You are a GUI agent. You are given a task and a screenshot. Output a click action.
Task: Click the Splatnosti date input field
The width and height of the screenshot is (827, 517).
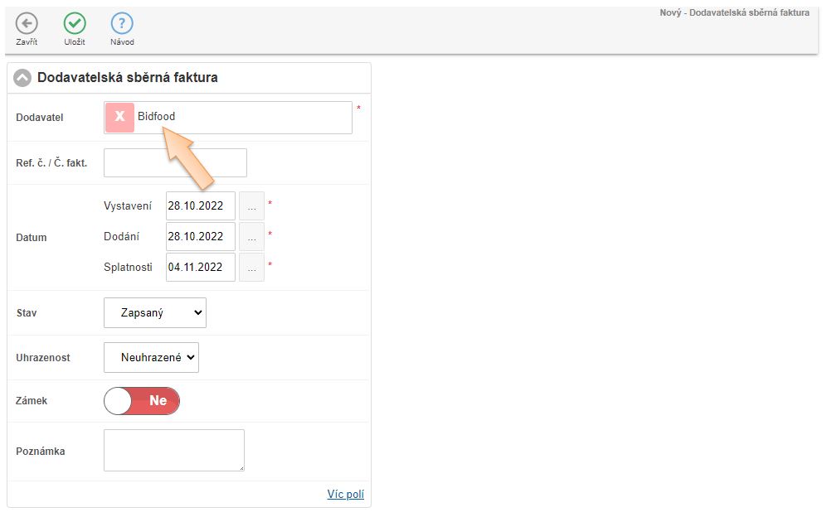tap(200, 268)
